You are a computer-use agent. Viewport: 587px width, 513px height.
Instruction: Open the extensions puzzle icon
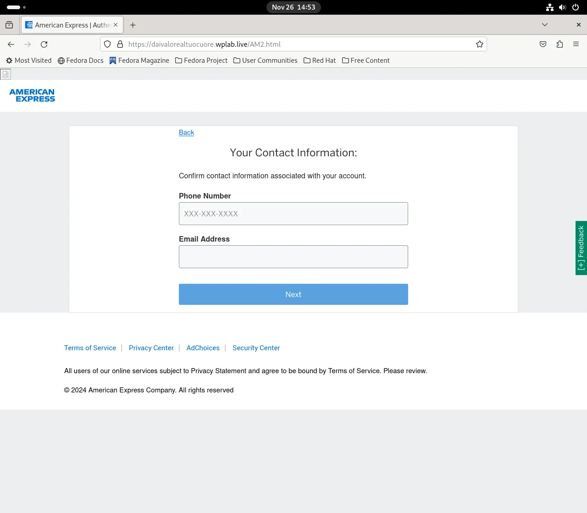[x=559, y=44]
